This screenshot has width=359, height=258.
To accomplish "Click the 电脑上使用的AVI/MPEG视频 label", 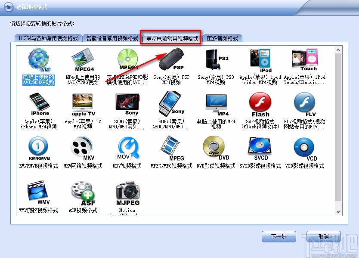I will [38, 80].
